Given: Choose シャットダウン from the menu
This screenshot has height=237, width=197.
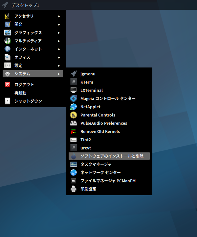Looking at the screenshot, I should click(x=33, y=101).
